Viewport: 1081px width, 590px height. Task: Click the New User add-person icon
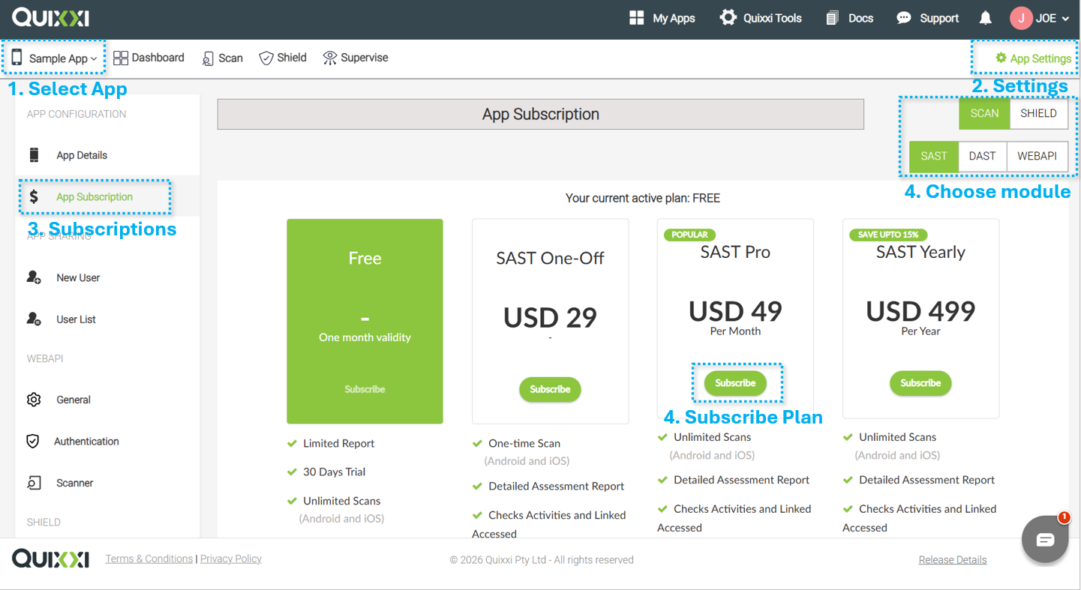tap(34, 277)
